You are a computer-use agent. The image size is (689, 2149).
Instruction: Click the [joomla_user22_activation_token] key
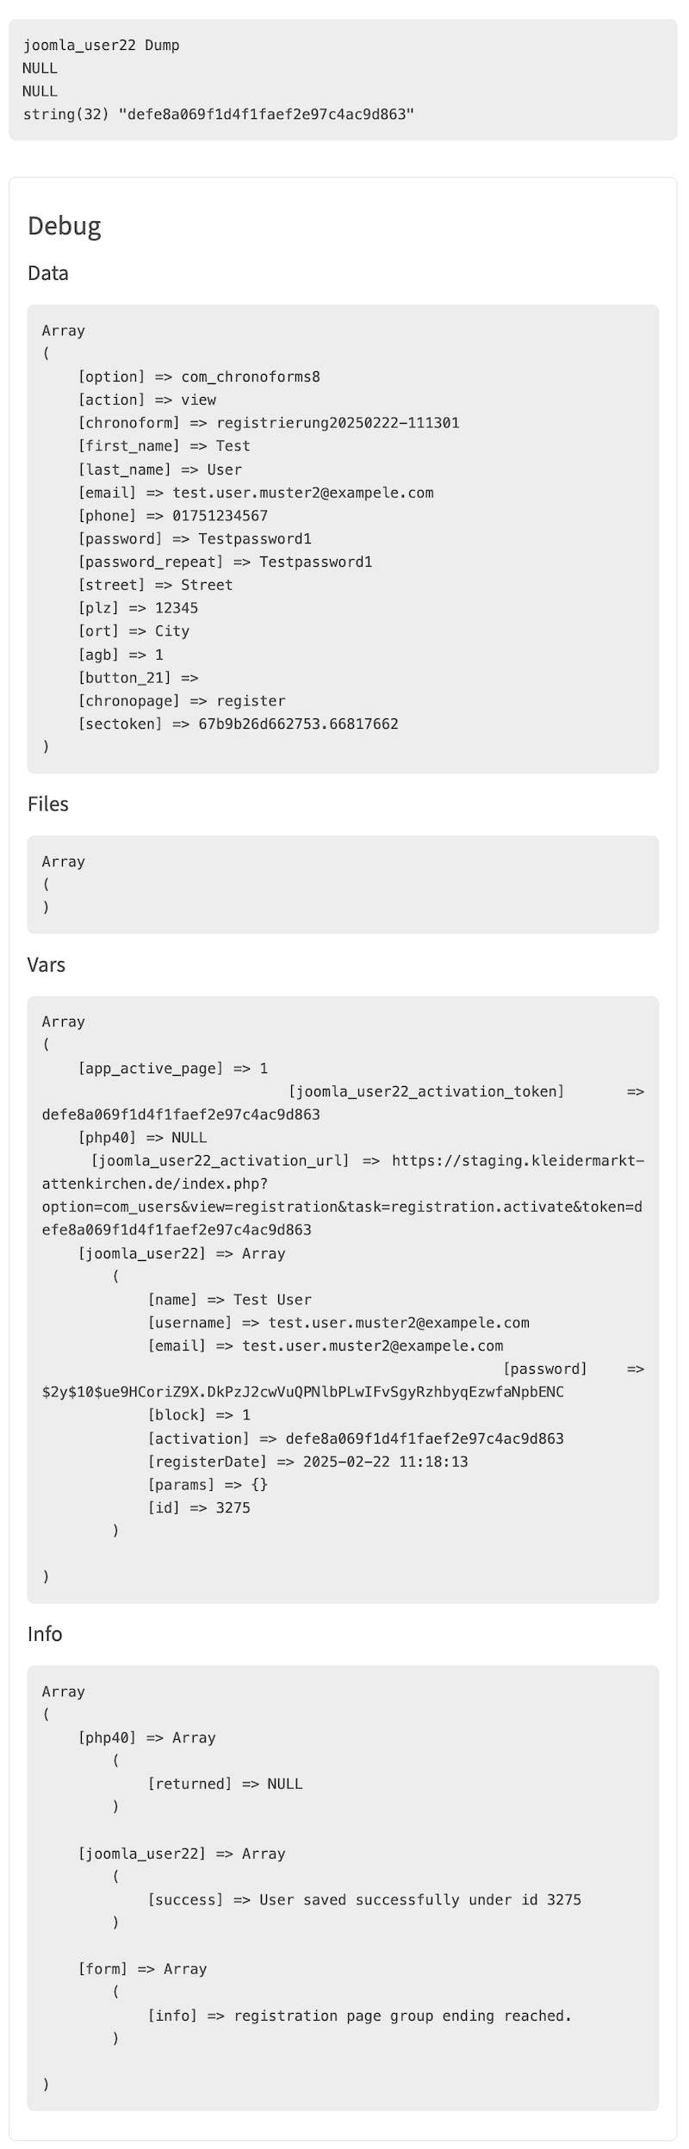(426, 1091)
